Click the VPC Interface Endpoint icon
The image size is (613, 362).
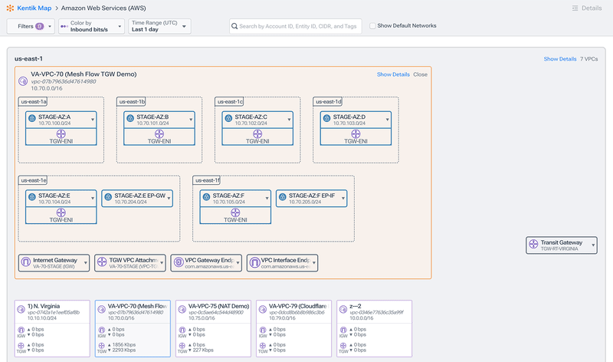254,262
